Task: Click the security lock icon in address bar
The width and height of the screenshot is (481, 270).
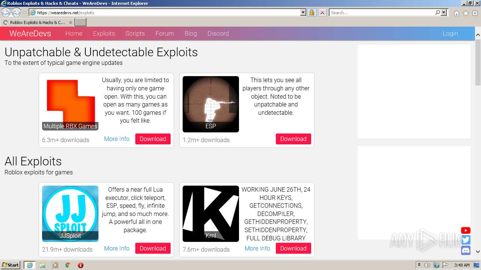Action: [312, 12]
